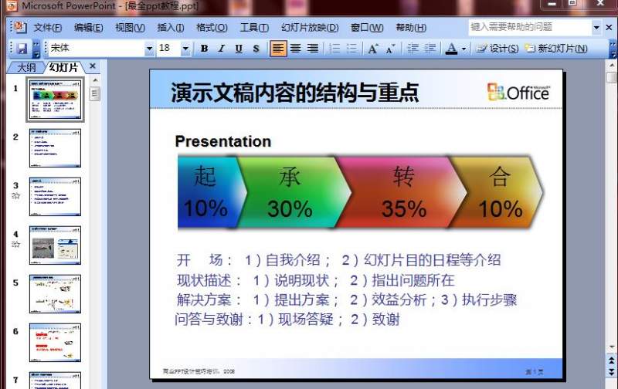
Task: Toggle Italic formatting
Action: point(222,49)
